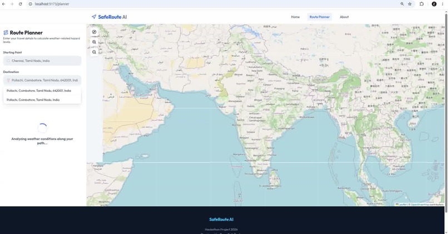The height and width of the screenshot is (234, 448).
Task: Click the 'Route Planner' heading
Action: 26,33
